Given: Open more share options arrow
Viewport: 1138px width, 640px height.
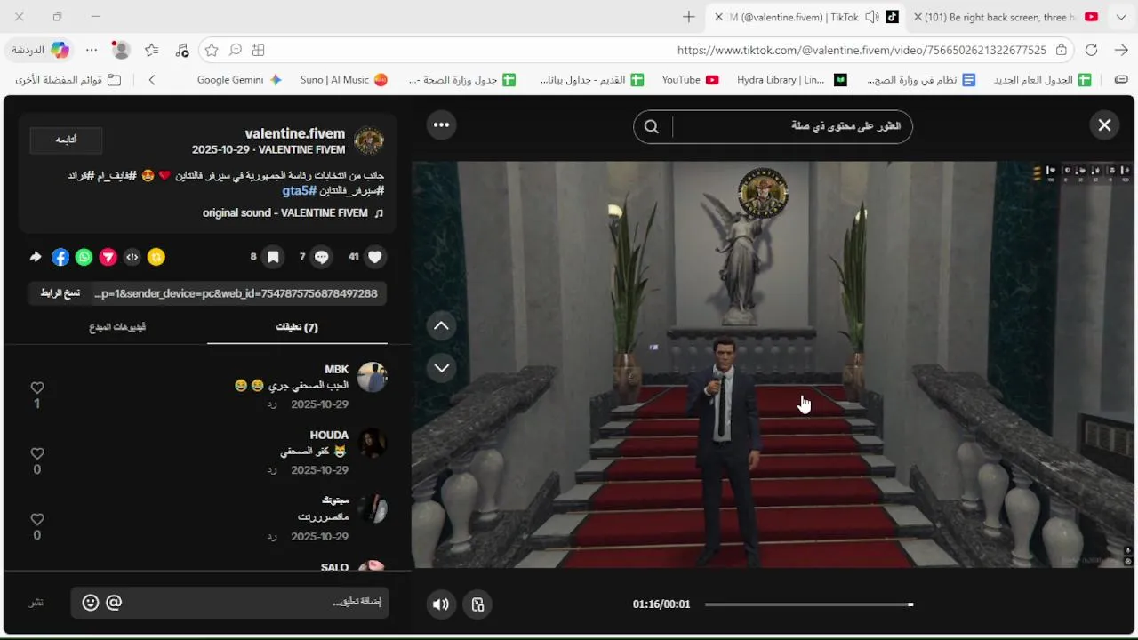Looking at the screenshot, I should click(x=36, y=257).
